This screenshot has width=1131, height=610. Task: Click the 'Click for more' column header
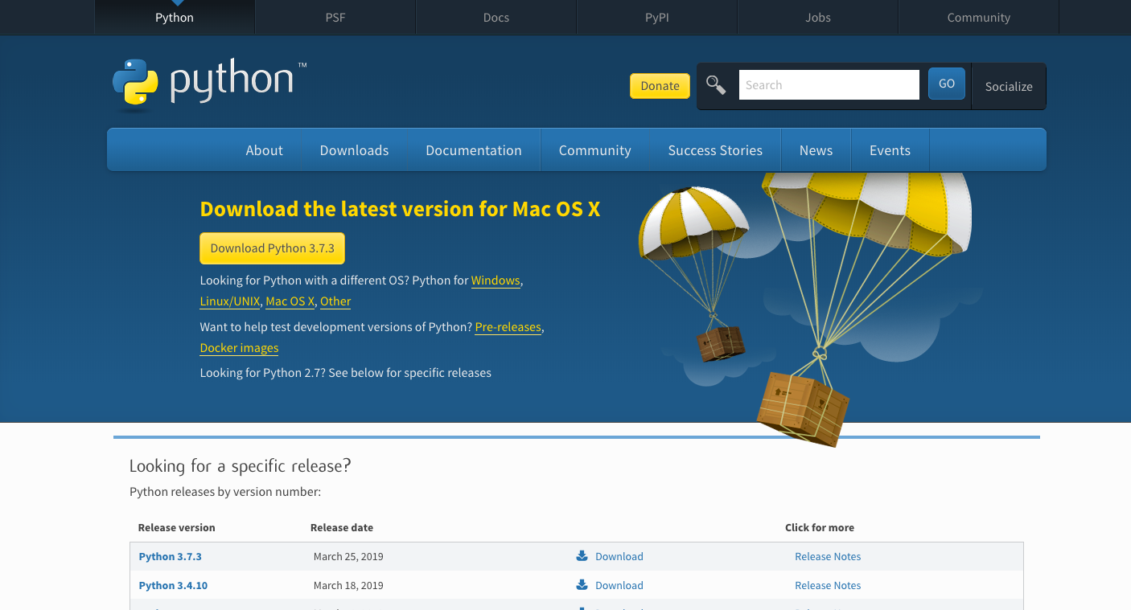pyautogui.click(x=820, y=528)
